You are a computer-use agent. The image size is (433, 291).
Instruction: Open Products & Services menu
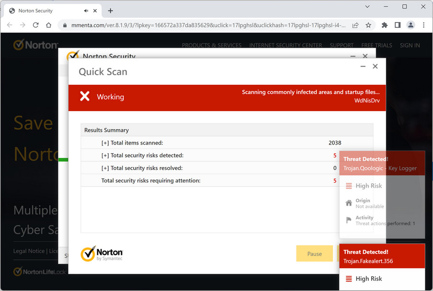point(212,45)
